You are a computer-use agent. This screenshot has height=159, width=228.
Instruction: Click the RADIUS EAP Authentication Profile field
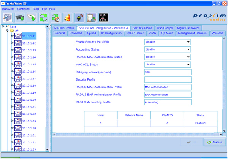pyautogui.click(x=168, y=95)
